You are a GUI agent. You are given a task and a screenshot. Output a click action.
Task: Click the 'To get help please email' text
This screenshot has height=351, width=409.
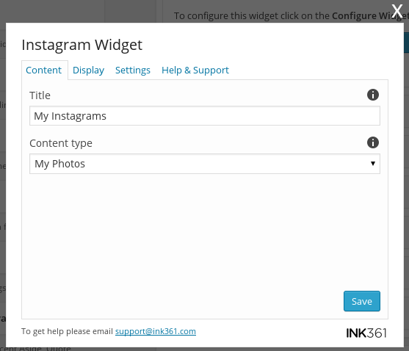(67, 331)
